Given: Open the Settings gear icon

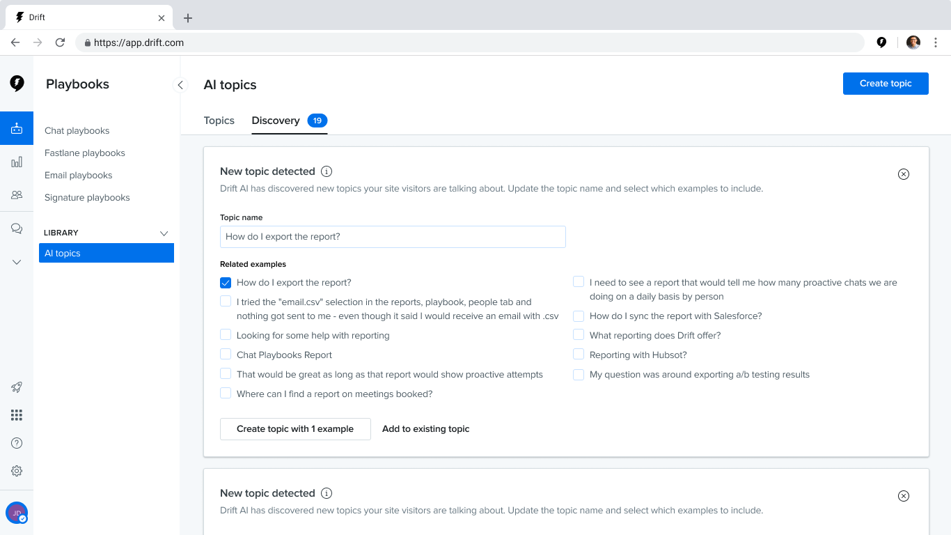Looking at the screenshot, I should pos(17,471).
